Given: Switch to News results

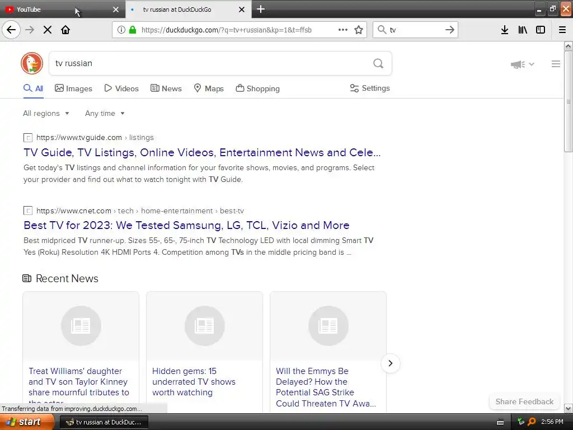Looking at the screenshot, I should [x=166, y=88].
